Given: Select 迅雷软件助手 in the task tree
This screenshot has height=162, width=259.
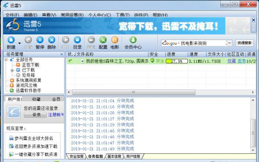Looking at the screenshot, I should [28, 91].
